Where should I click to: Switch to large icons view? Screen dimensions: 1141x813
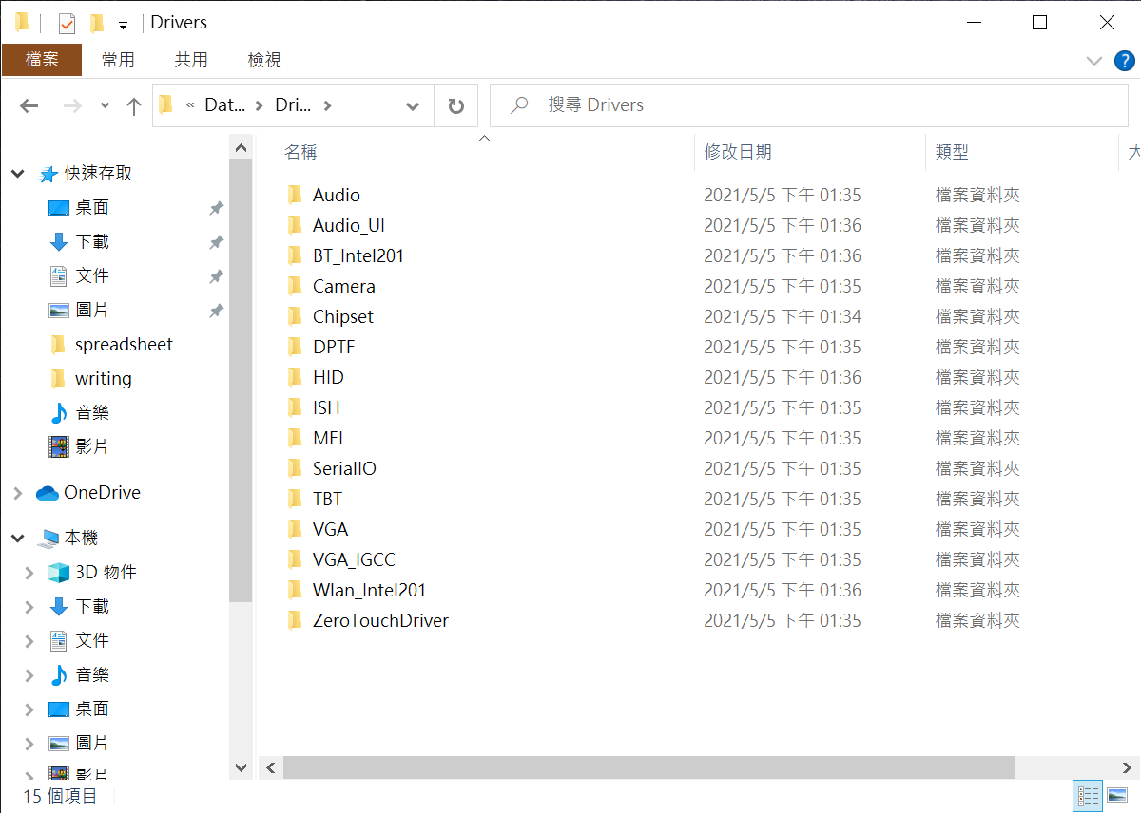1118,795
